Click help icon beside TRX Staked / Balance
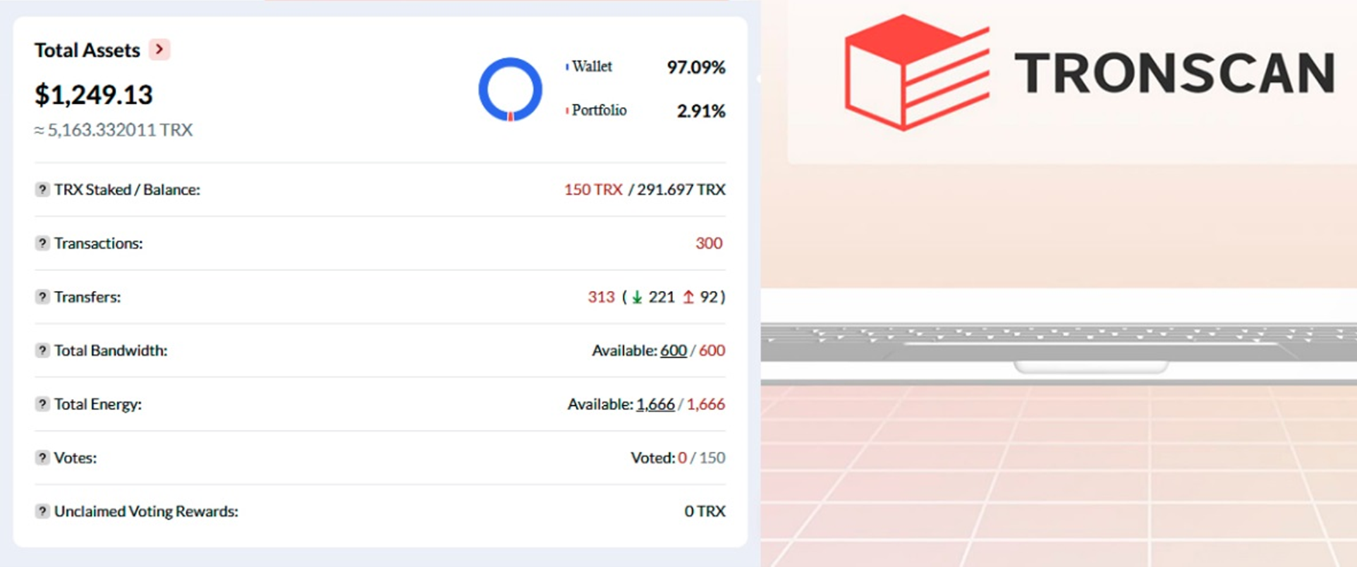The image size is (1357, 567). (x=42, y=190)
